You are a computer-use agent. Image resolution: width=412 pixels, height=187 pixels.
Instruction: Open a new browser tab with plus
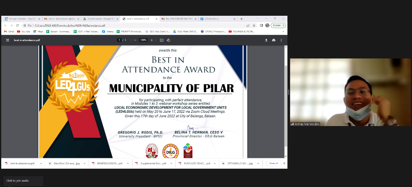[x=242, y=19]
